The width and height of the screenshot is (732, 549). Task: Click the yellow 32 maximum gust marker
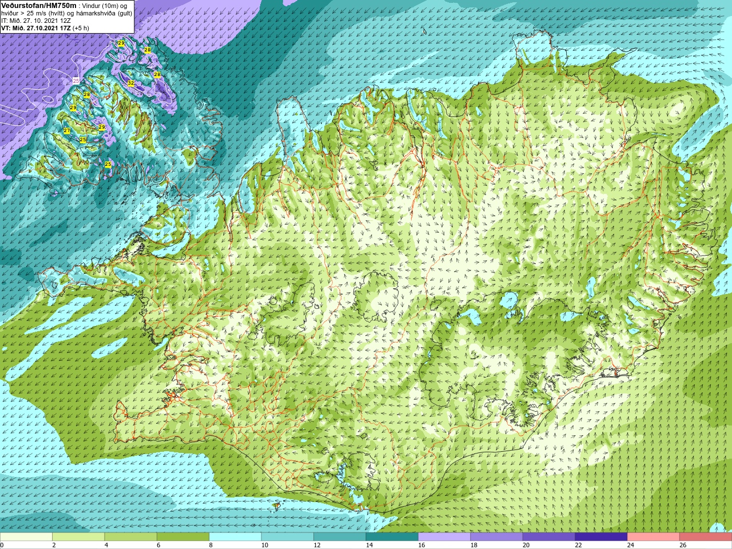click(130, 83)
